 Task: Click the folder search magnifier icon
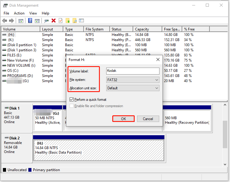(75, 21)
